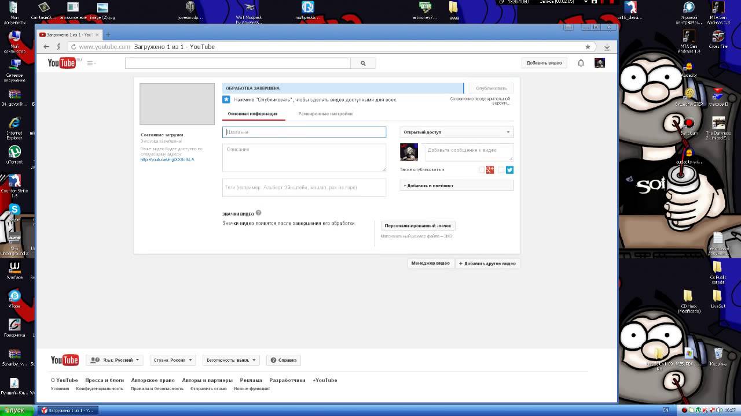The height and width of the screenshot is (416, 741).
Task: Tick the Twitter share checkbox
Action: (501, 170)
